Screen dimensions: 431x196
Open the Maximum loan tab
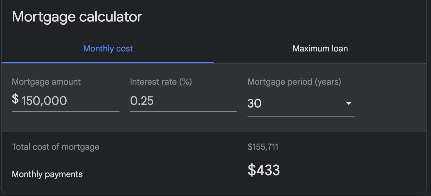click(320, 49)
